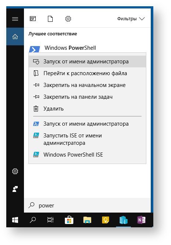This screenshot has width=171, height=245.
Task: Click folder icon beside Перейти к расположению
Action: click(36, 73)
